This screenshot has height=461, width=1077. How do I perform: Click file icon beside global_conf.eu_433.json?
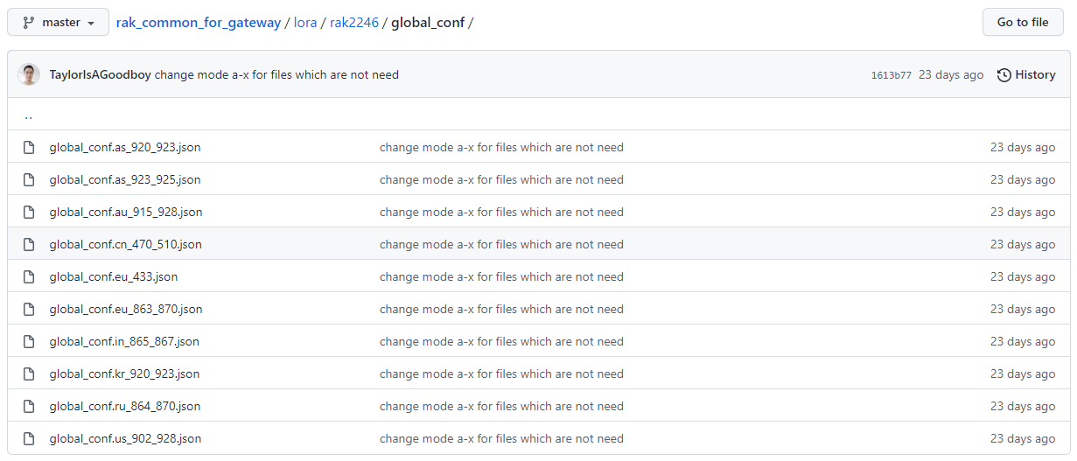pos(29,276)
